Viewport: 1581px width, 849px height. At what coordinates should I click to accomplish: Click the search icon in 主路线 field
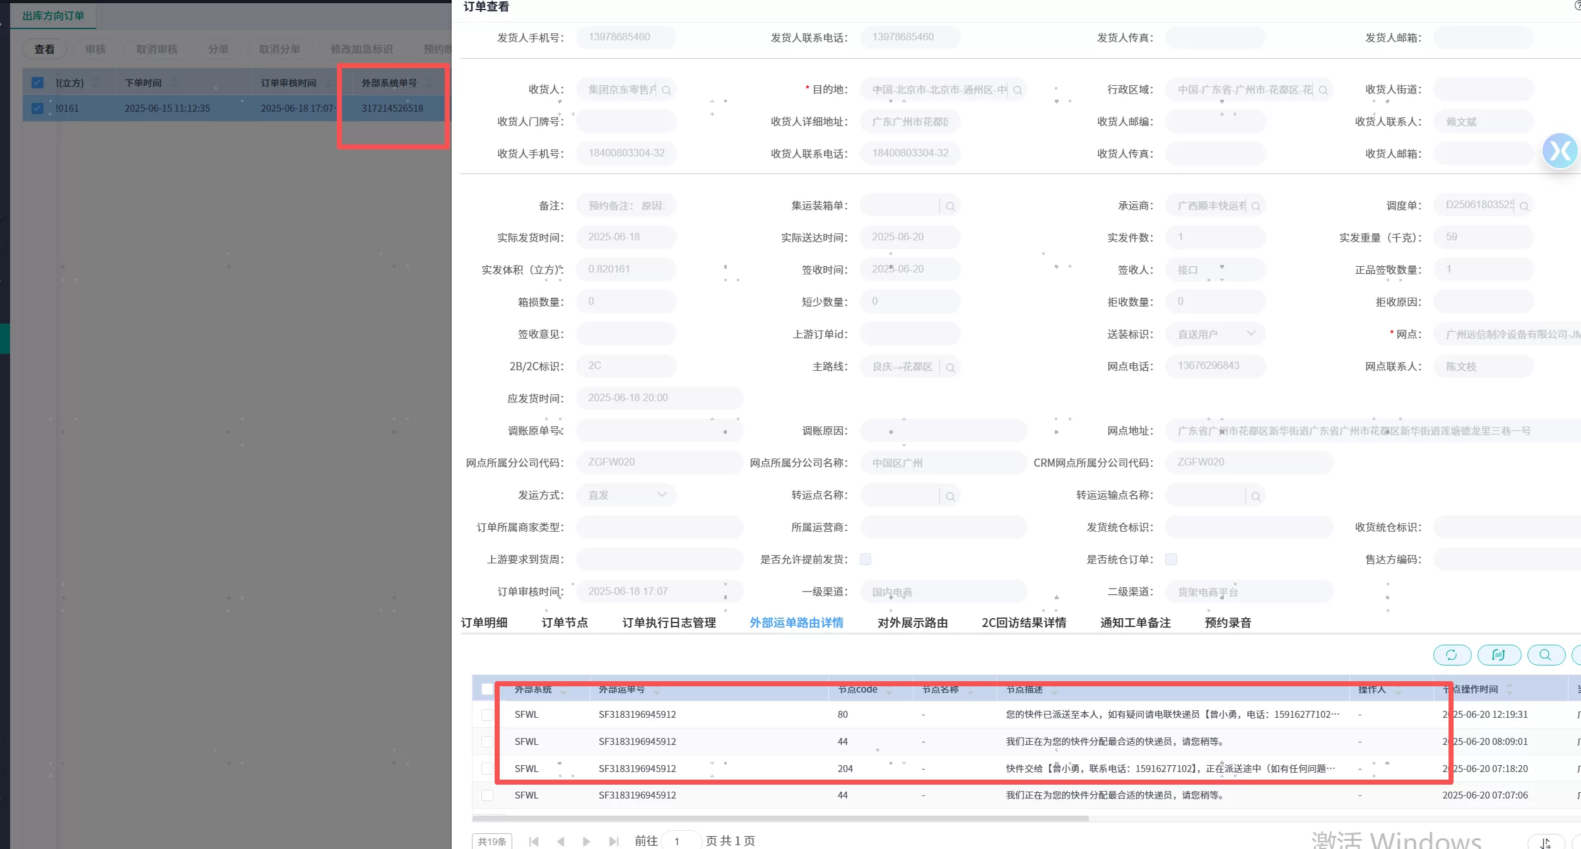(950, 367)
